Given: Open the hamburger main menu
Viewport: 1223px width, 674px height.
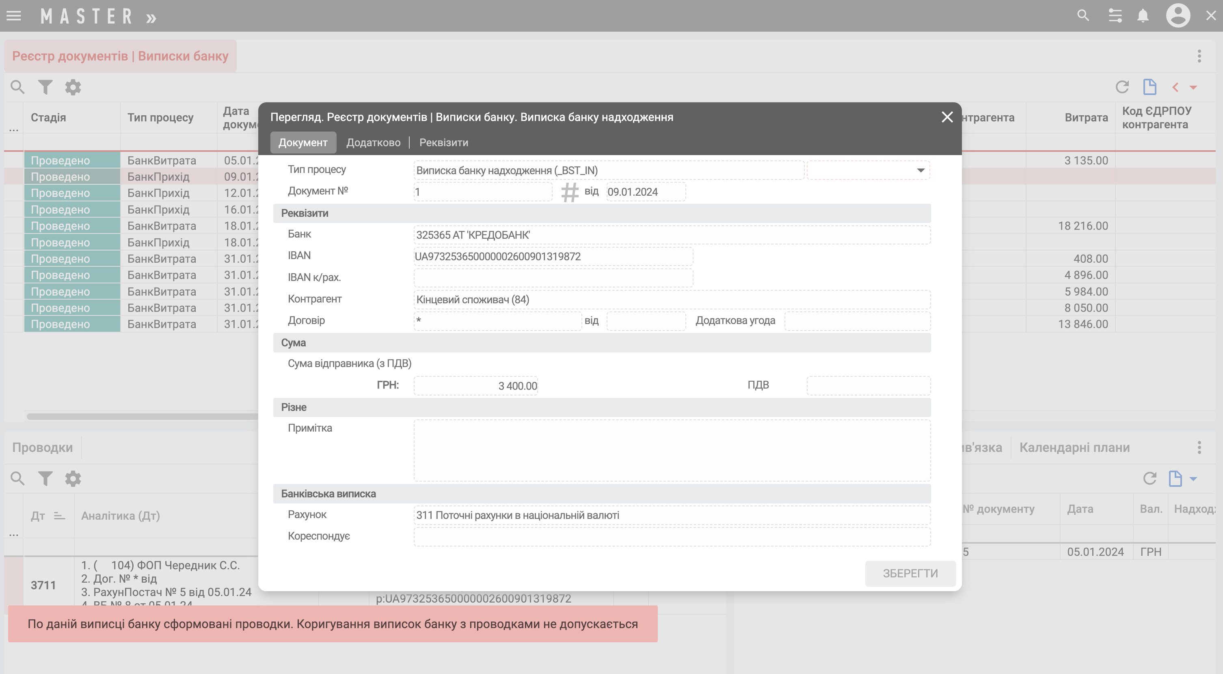Looking at the screenshot, I should coord(14,16).
